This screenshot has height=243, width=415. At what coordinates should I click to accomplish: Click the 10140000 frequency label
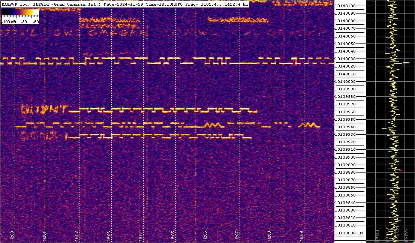(x=345, y=81)
